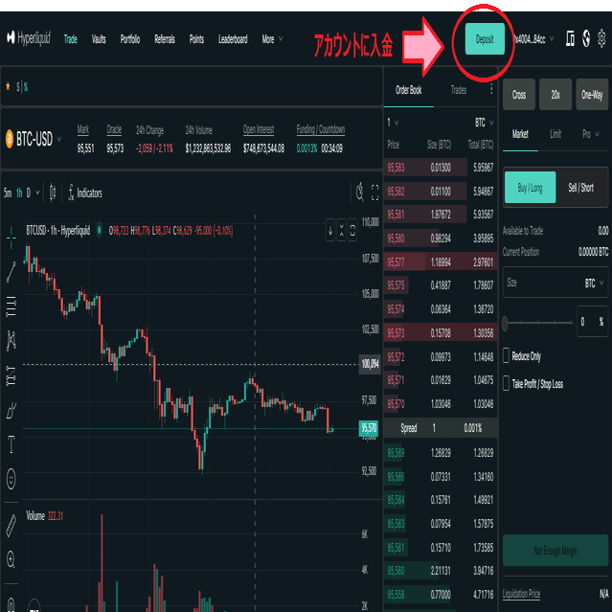The height and width of the screenshot is (612, 612).
Task: Click the Bitcoin coin icon
Action: point(10,139)
